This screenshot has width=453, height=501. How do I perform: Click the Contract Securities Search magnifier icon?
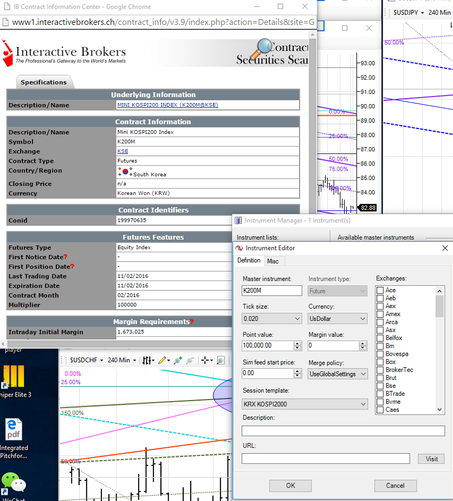pos(262,49)
